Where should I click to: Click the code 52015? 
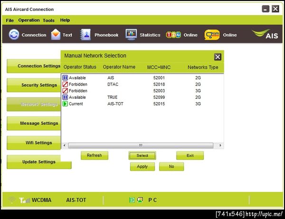tap(159, 104)
